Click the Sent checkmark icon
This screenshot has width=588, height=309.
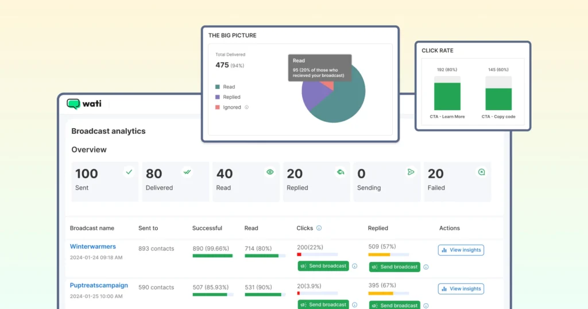(x=129, y=171)
